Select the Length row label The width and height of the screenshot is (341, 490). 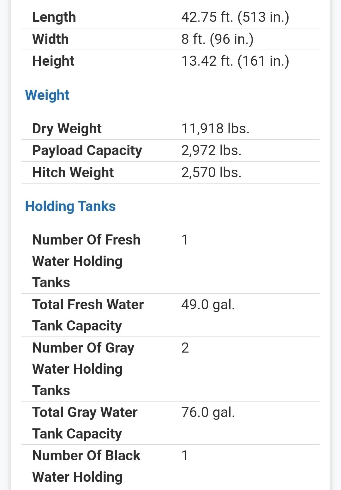pyautogui.click(x=54, y=17)
